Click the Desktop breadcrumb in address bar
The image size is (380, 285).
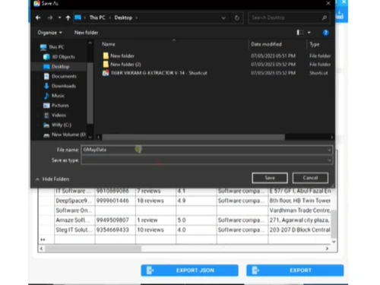[123, 17]
